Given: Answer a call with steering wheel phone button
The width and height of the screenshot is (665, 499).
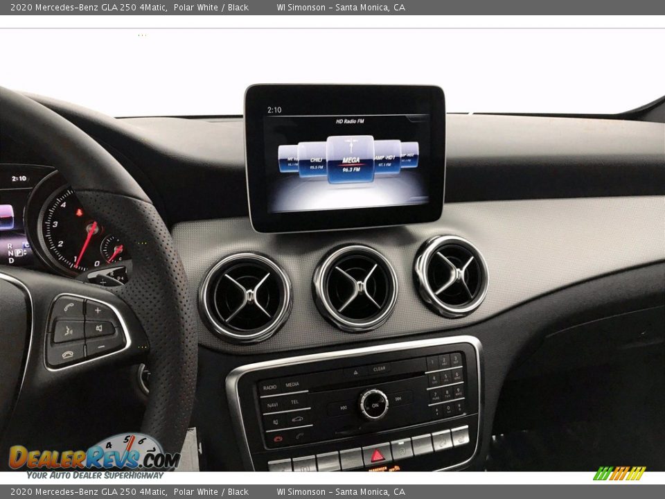Looking at the screenshot, I should pyautogui.click(x=69, y=306).
